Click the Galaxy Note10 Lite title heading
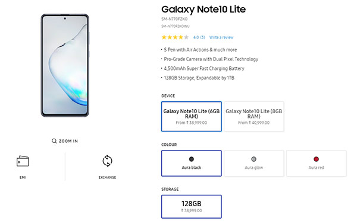Image resolution: width=357 pixels, height=221 pixels. (203, 9)
